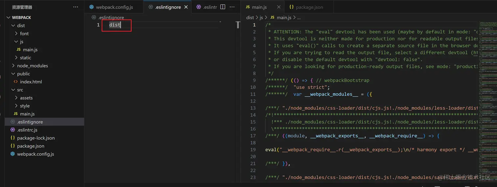Open Explorer panel more actions ellipsis

point(76,7)
